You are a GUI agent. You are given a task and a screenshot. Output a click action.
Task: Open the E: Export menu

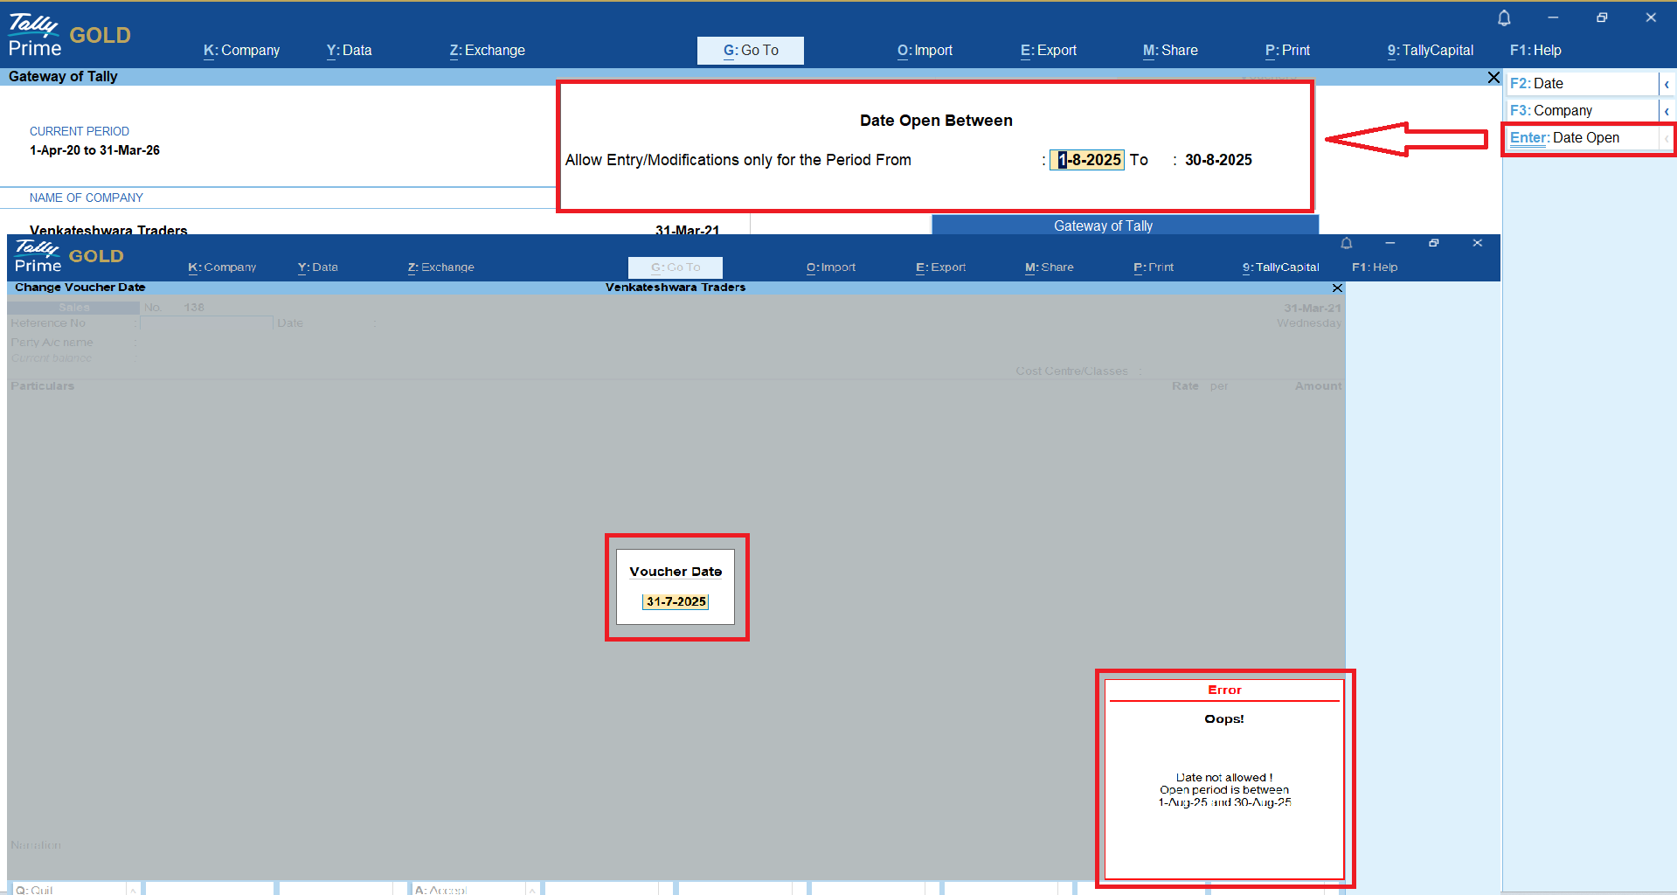1048,51
